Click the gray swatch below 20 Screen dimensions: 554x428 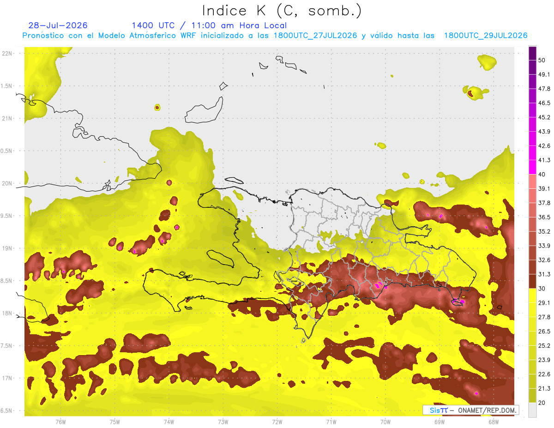point(532,410)
